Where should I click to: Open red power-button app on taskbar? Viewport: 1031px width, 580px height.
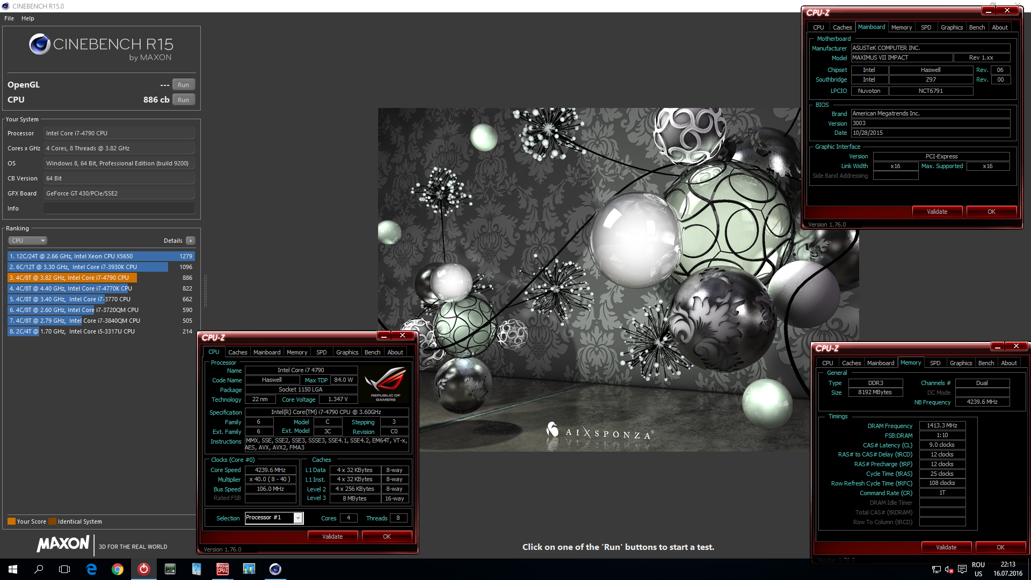pyautogui.click(x=143, y=569)
